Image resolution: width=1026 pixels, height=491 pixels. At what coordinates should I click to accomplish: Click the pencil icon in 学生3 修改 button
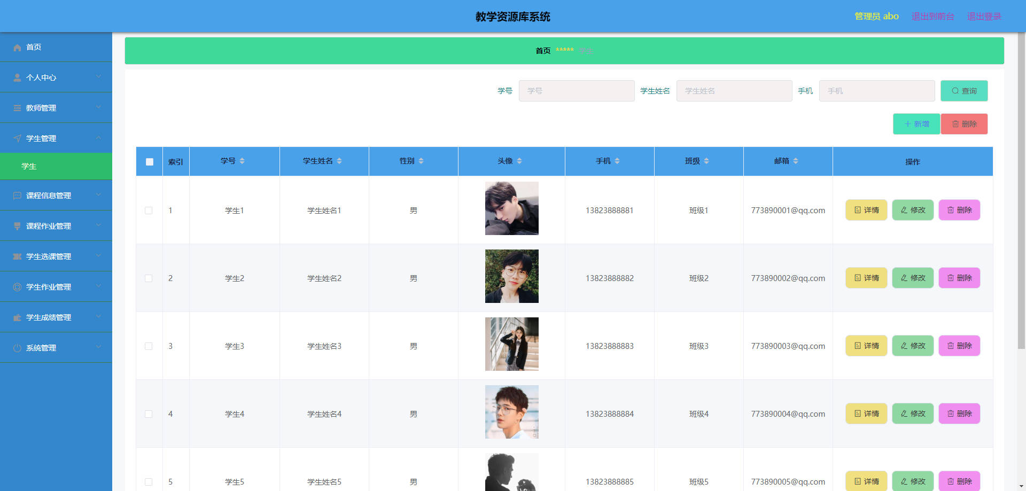904,346
